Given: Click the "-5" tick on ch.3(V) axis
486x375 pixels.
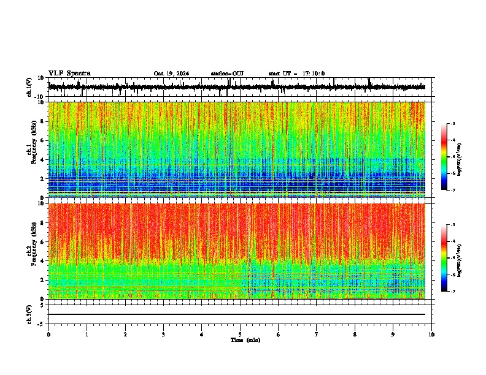Looking at the screenshot, I should 41,324.
